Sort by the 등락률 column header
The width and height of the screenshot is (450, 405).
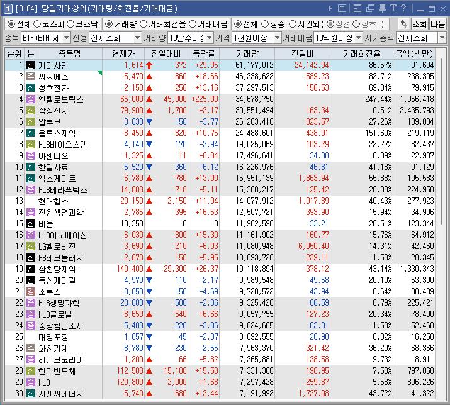pos(204,53)
